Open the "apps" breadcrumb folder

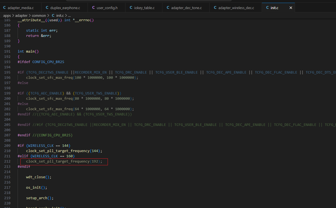click(x=7, y=16)
